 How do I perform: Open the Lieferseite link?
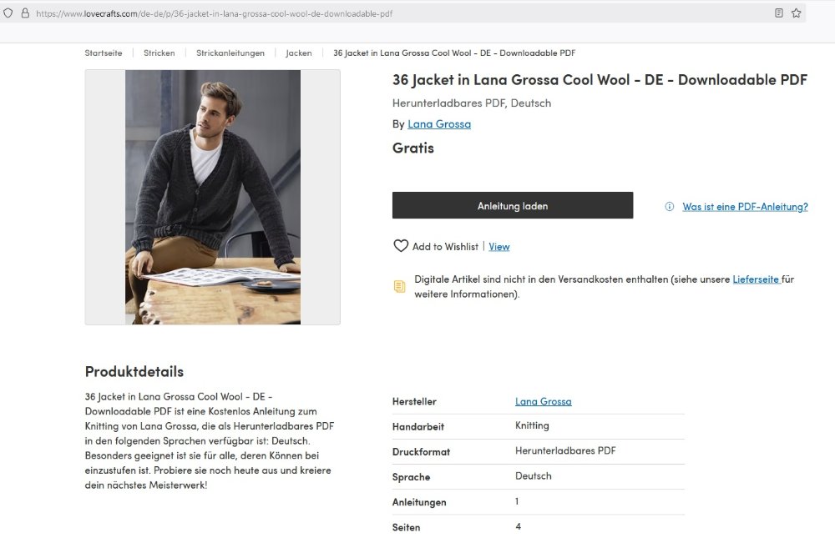pos(757,279)
